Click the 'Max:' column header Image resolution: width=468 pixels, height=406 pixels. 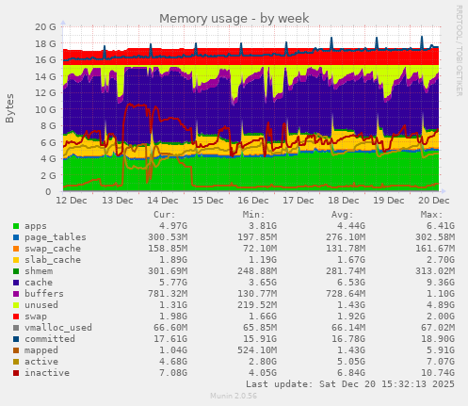pyautogui.click(x=431, y=215)
